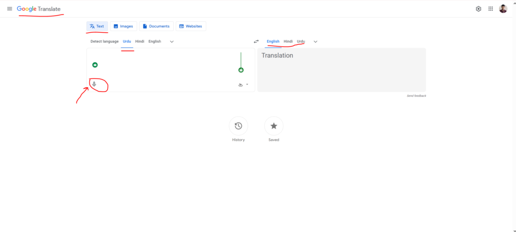The height and width of the screenshot is (232, 516).
Task: Click inside the source text box
Action: point(161,63)
